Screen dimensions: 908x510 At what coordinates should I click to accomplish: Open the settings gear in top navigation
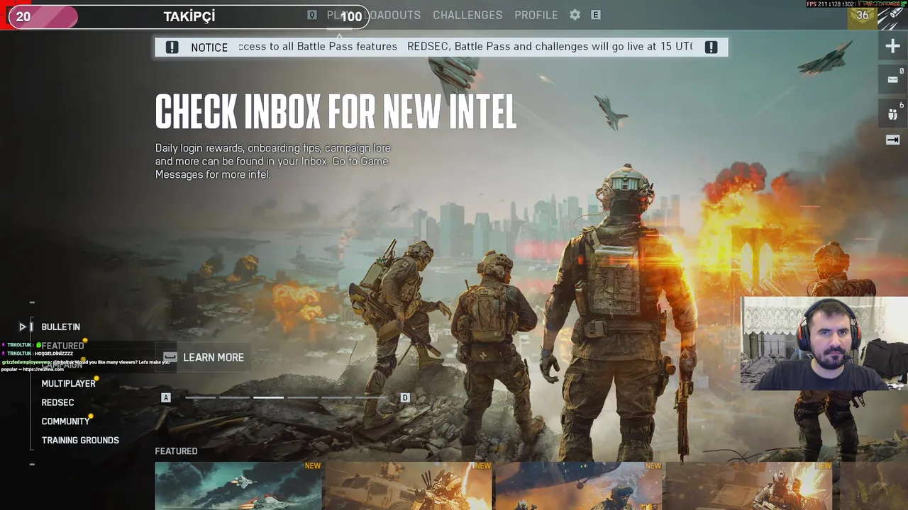pos(575,15)
